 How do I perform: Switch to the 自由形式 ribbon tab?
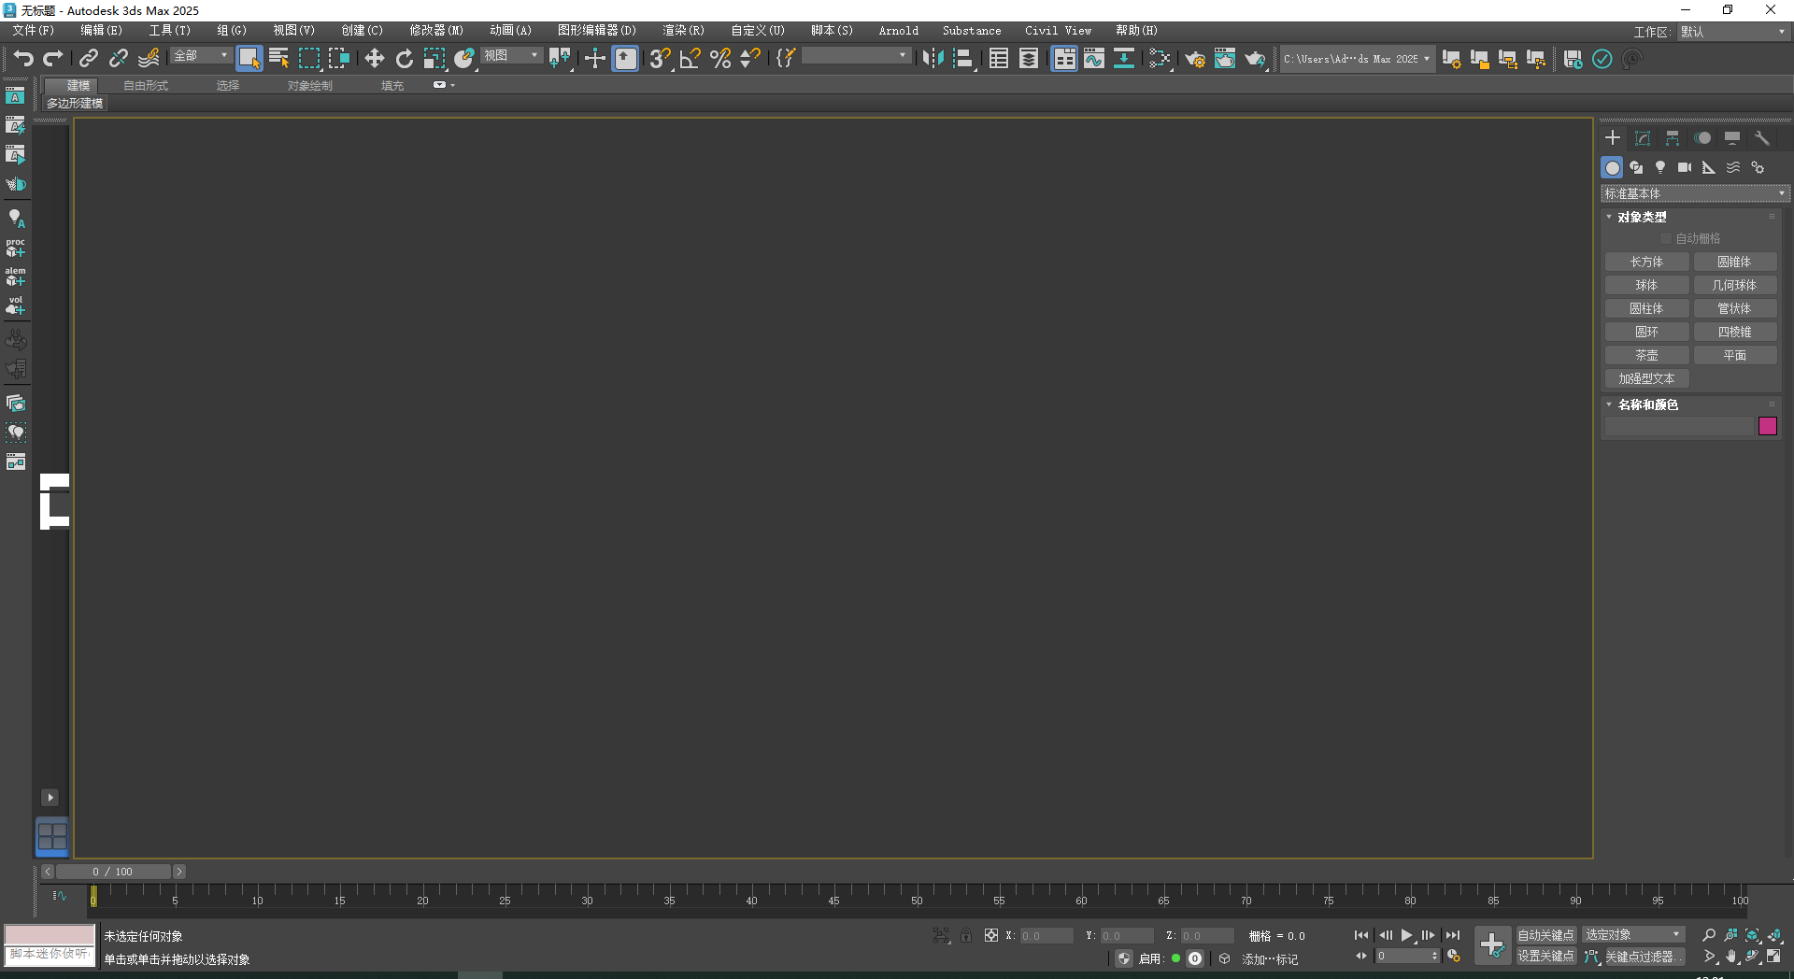pyautogui.click(x=145, y=85)
